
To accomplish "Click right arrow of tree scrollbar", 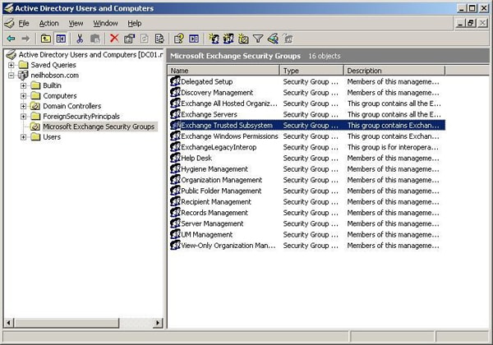I will pyautogui.click(x=158, y=322).
